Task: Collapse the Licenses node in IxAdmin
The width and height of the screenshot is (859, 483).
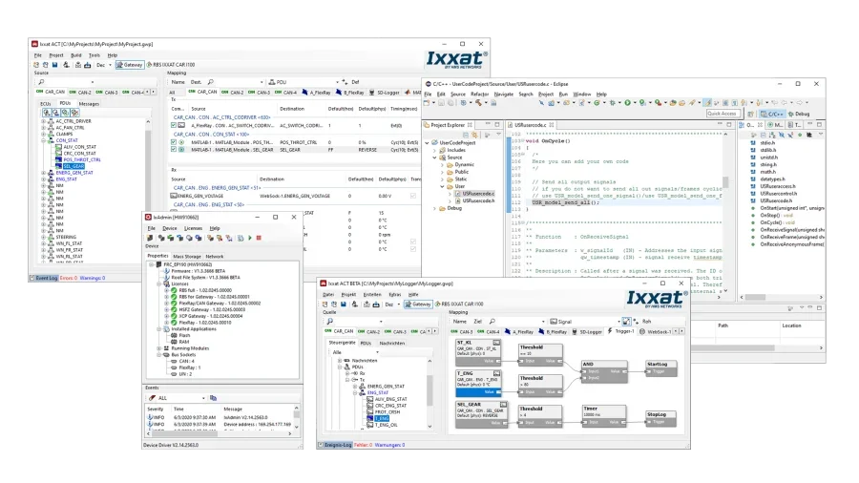Action: pyautogui.click(x=159, y=284)
